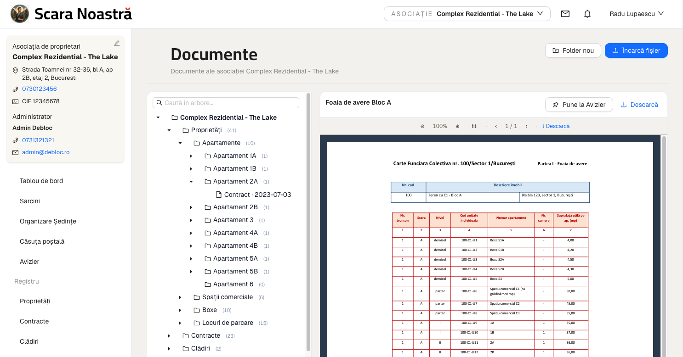Expand the Apartament 1B folder

191,169
